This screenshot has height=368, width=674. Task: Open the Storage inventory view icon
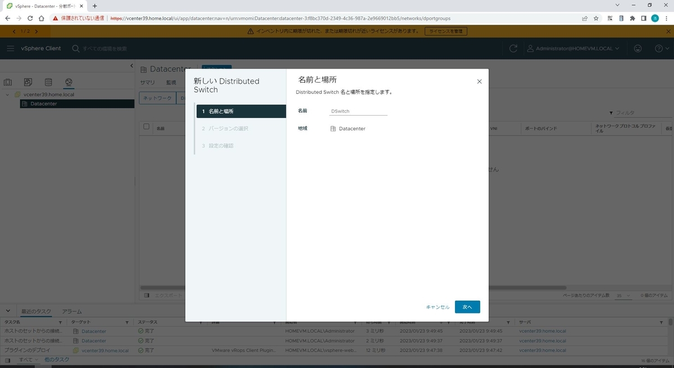coord(48,83)
